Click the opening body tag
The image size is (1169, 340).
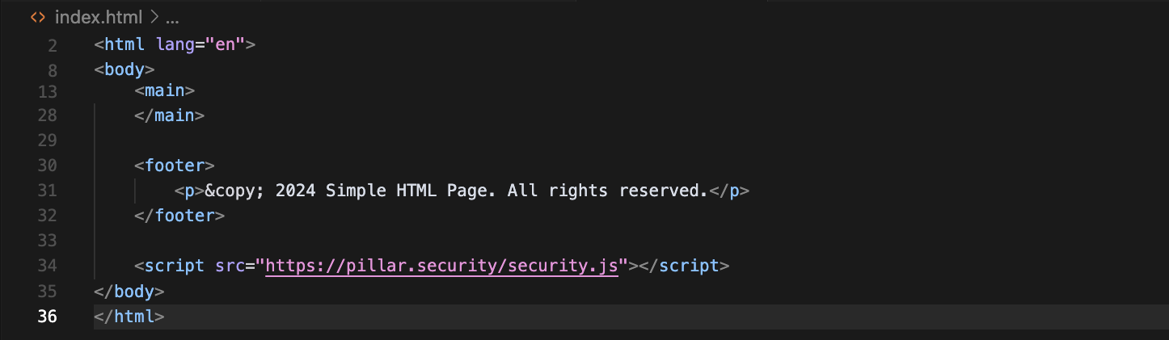pos(124,69)
